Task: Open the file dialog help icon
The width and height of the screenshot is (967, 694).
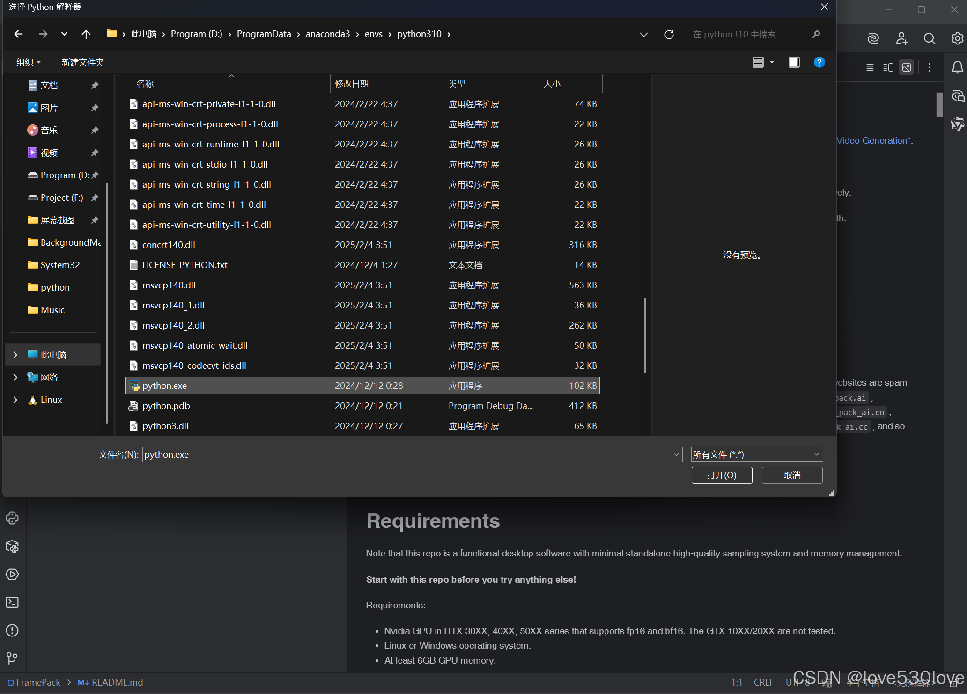Action: point(819,62)
